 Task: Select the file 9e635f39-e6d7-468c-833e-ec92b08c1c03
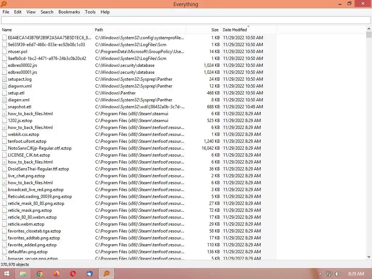coord(46,45)
